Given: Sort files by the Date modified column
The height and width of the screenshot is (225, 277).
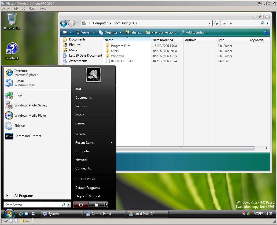Looking at the screenshot, I should 167,40.
